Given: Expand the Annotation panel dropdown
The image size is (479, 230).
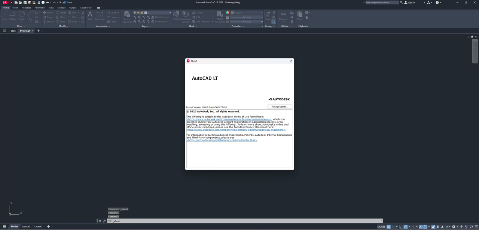Looking at the screenshot, I should click(x=103, y=26).
